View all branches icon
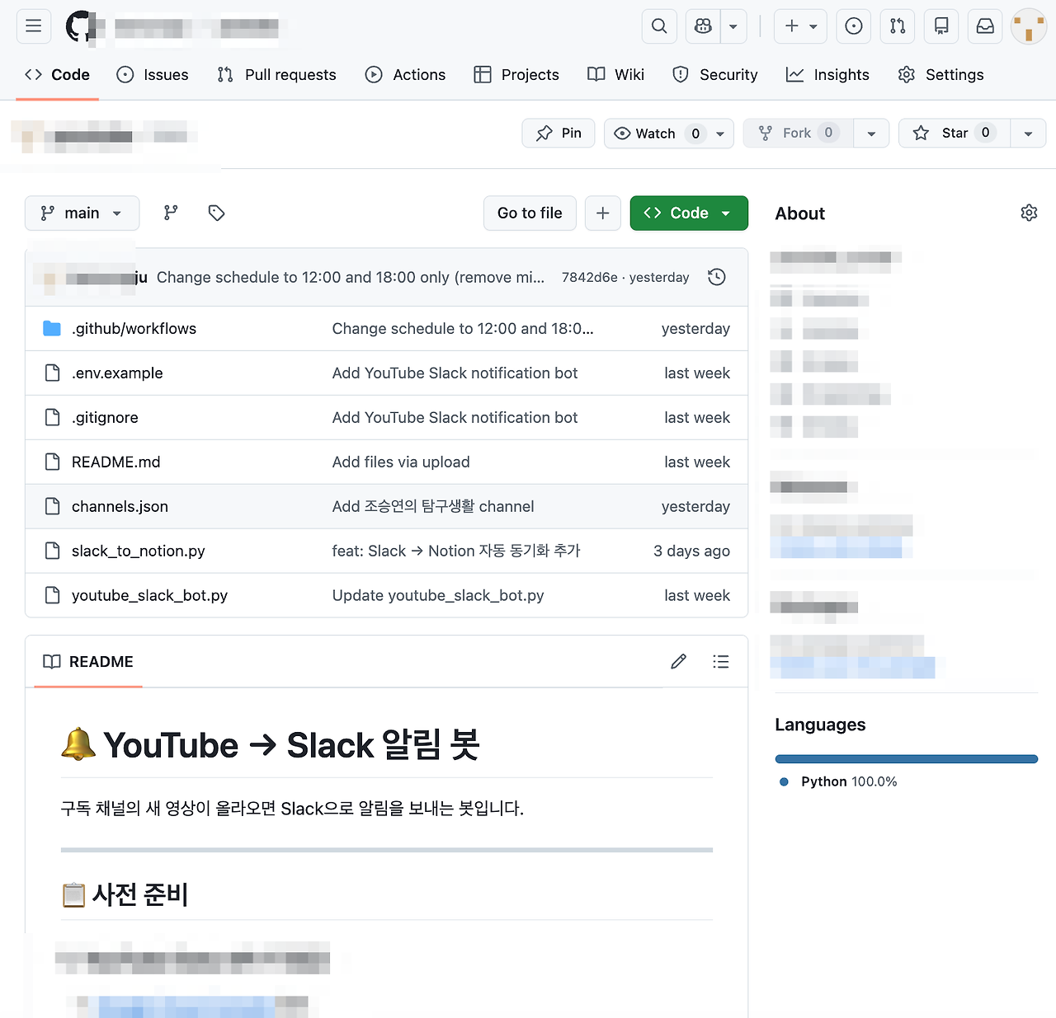 tap(171, 213)
